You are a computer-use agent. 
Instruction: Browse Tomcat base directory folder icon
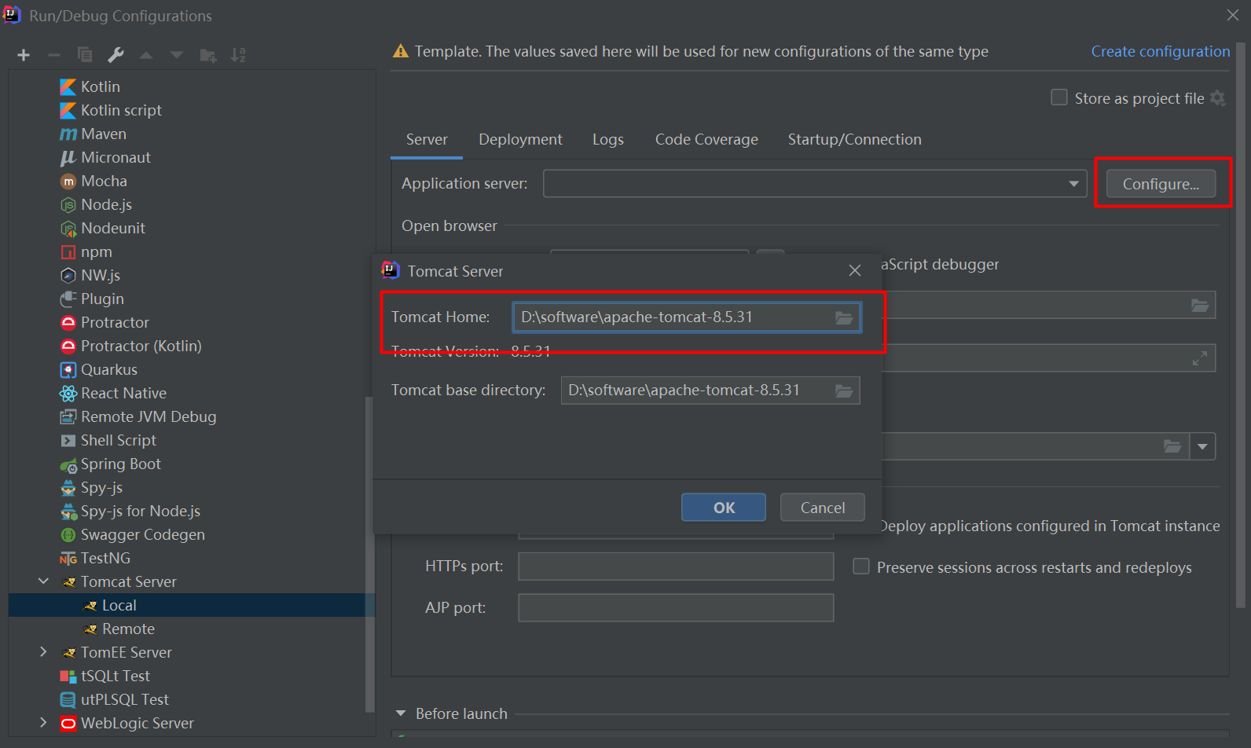point(844,390)
